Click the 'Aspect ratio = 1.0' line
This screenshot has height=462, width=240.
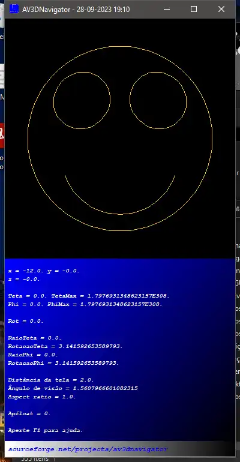42,397
